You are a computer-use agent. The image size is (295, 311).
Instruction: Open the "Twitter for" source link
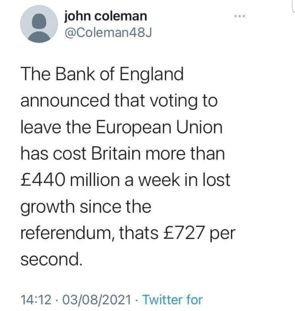tap(172, 300)
